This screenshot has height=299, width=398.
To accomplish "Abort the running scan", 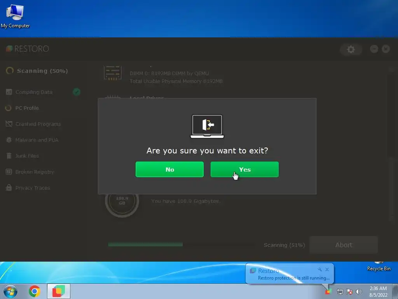I will point(344,245).
